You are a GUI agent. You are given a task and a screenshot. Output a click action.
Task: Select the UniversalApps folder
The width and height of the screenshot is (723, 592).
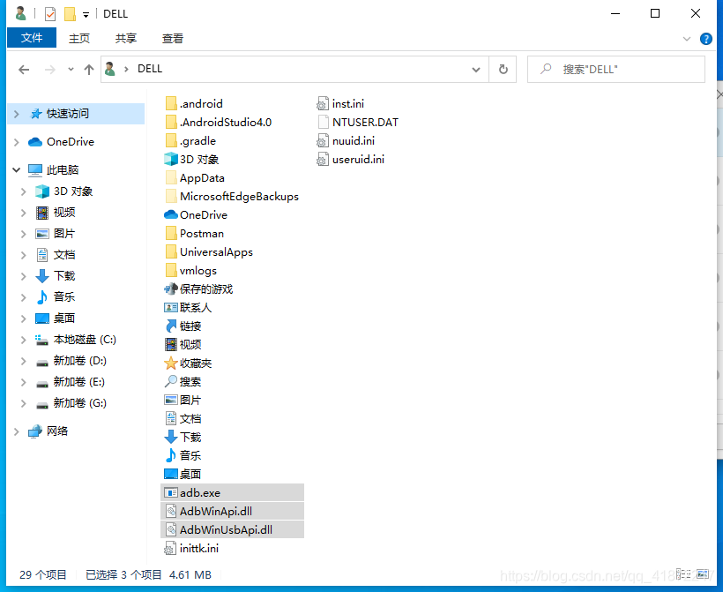pos(209,252)
